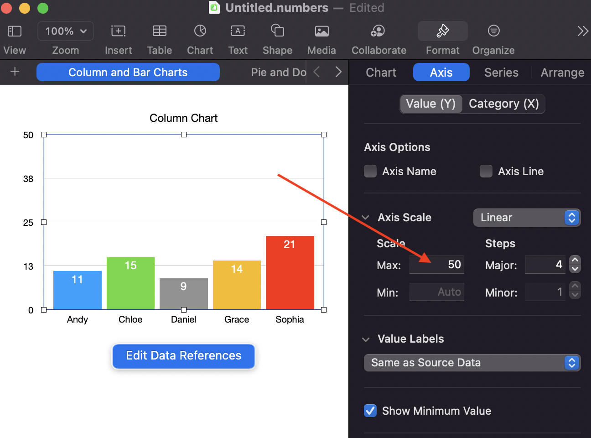591x438 pixels.
Task: Collapse the Value Labels section
Action: 365,339
